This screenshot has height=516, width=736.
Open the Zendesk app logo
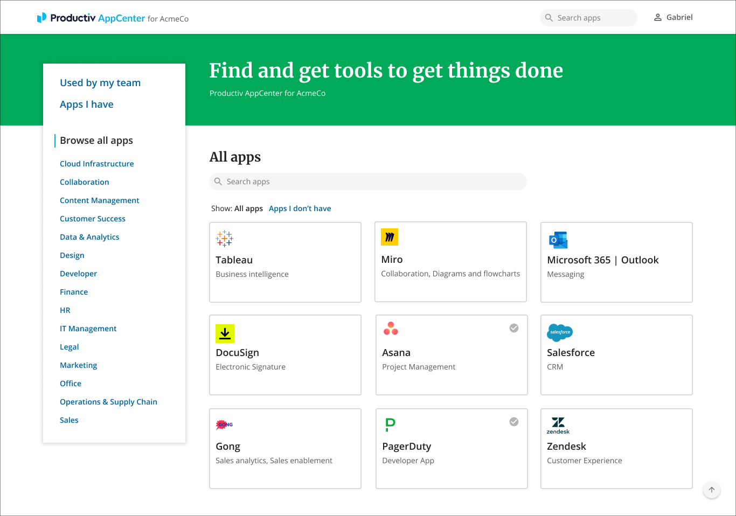tap(558, 426)
